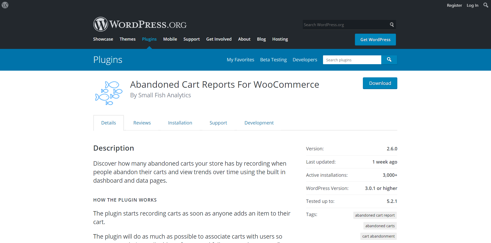Click the Get WordPress button
The height and width of the screenshot is (243, 491).
[x=375, y=40]
